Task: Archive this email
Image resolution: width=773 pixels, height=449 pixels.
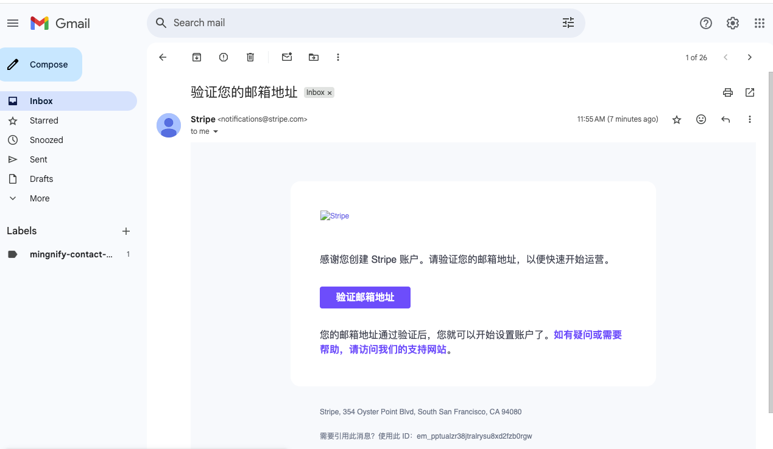Action: (x=196, y=57)
